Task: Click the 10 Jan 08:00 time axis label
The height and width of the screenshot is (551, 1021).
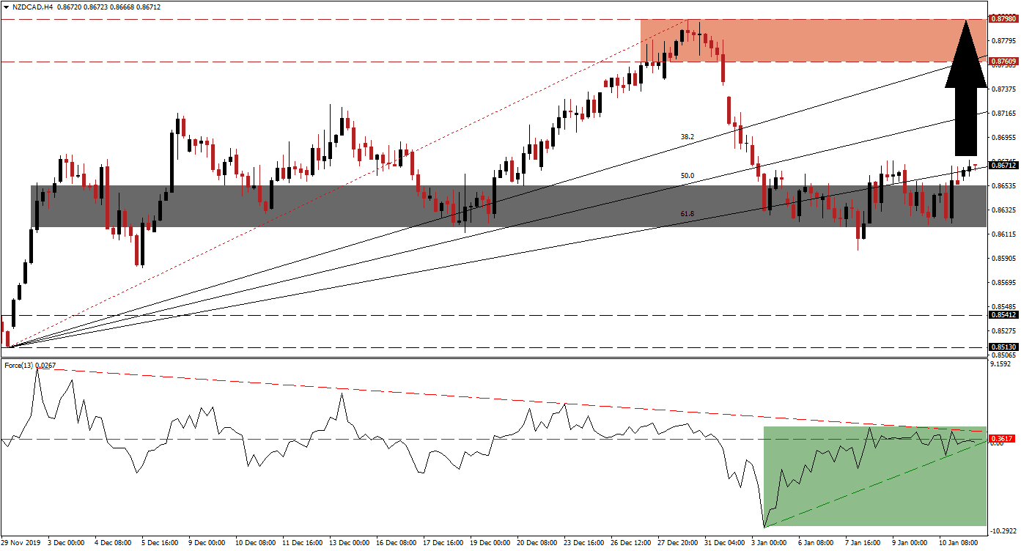Action: tap(960, 543)
